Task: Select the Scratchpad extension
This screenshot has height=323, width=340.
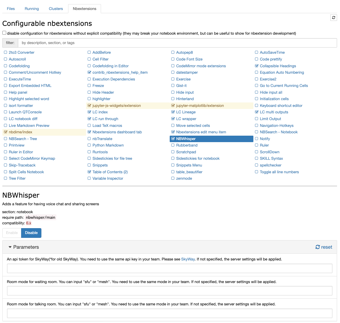Action: (186, 152)
